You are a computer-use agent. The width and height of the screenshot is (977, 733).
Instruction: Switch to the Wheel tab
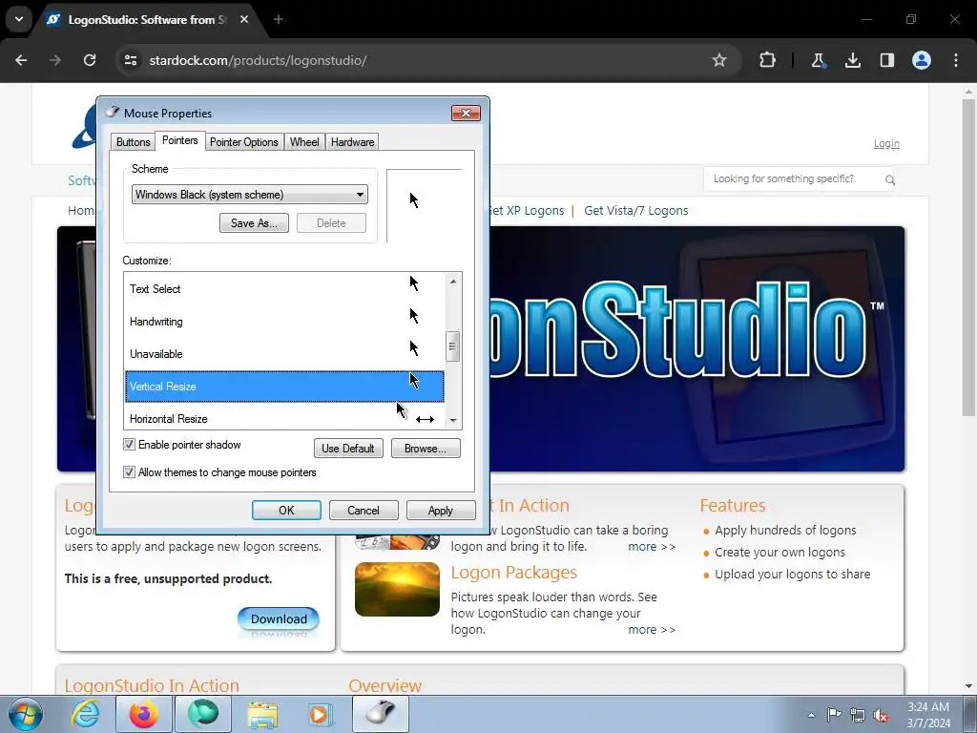304,142
